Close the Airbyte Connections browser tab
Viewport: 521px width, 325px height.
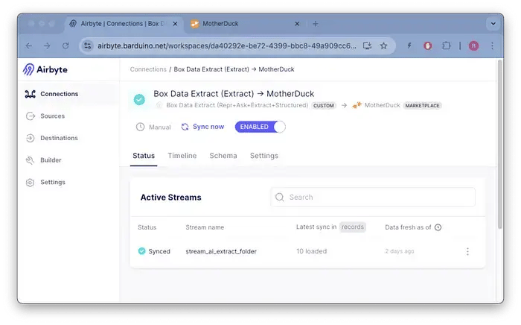tap(175, 24)
